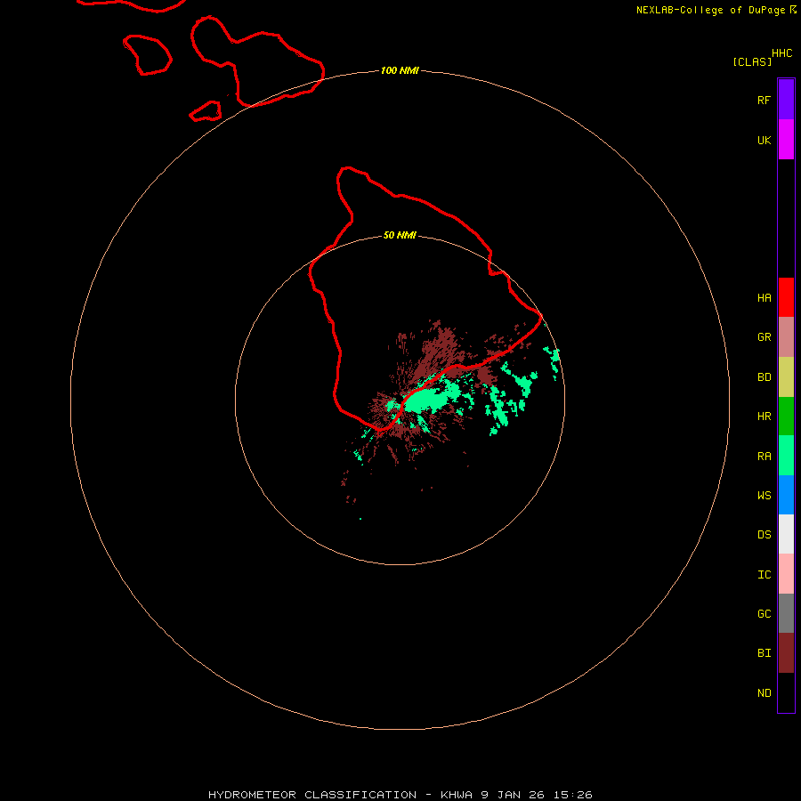The width and height of the screenshot is (801, 801).
Task: Click the UK magenta legend swatch
Action: pos(786,140)
